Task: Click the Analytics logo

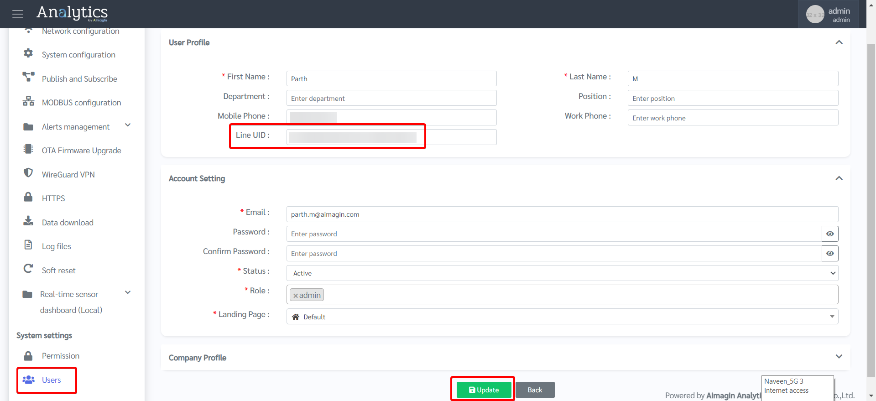Action: 72,13
